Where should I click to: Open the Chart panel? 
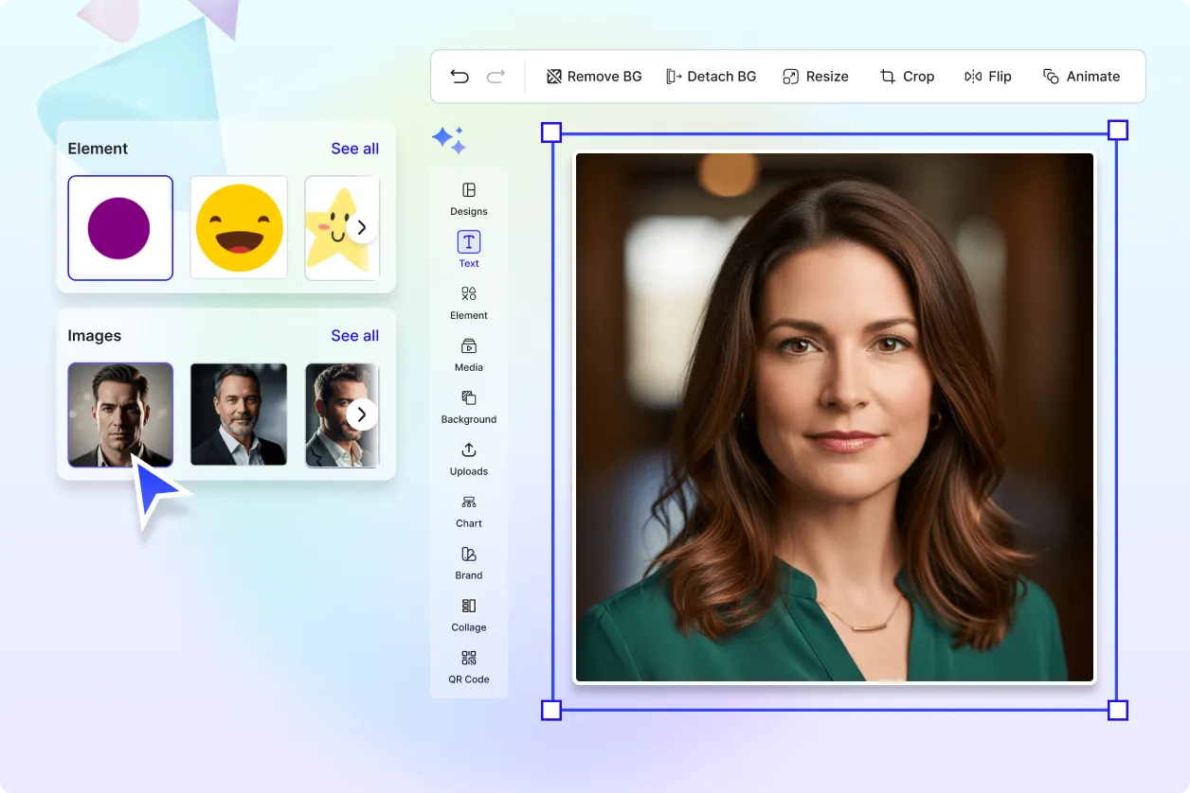point(468,508)
